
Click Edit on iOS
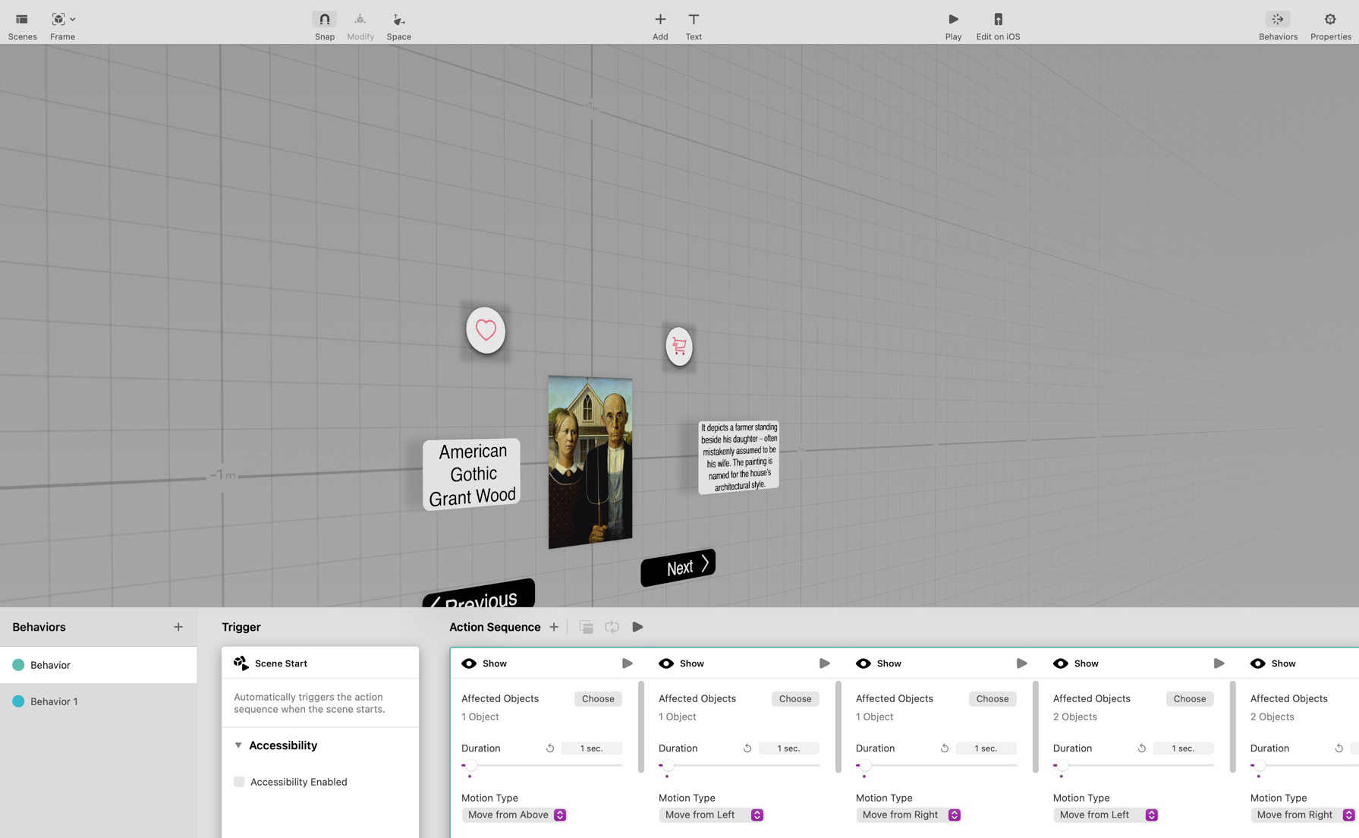(x=998, y=26)
